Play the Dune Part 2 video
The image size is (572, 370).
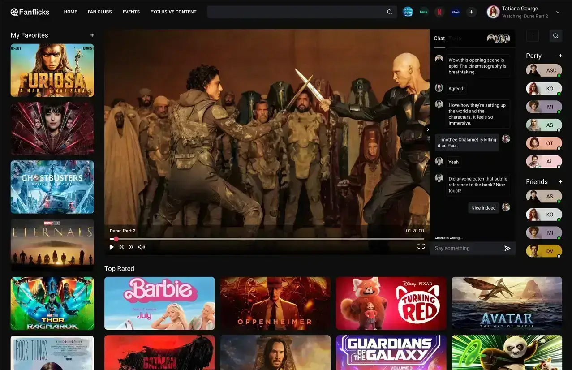[x=111, y=246]
